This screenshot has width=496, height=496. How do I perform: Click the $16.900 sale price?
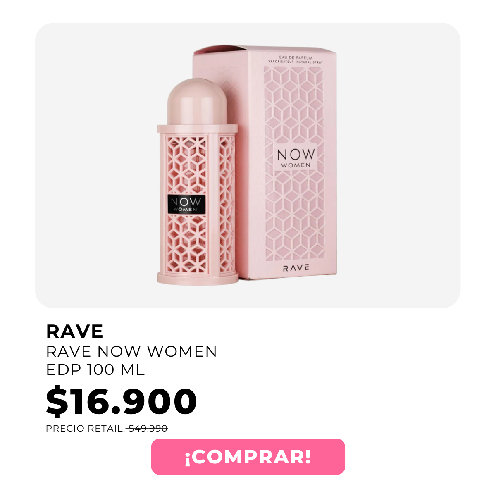[x=121, y=401]
